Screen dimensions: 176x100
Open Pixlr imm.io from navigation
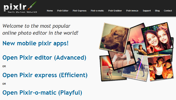point(132,11)
